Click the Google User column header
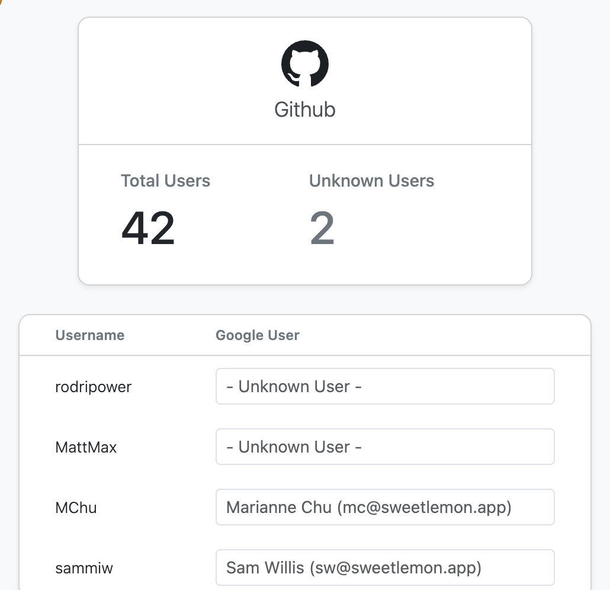Image resolution: width=610 pixels, height=590 pixels. [258, 335]
